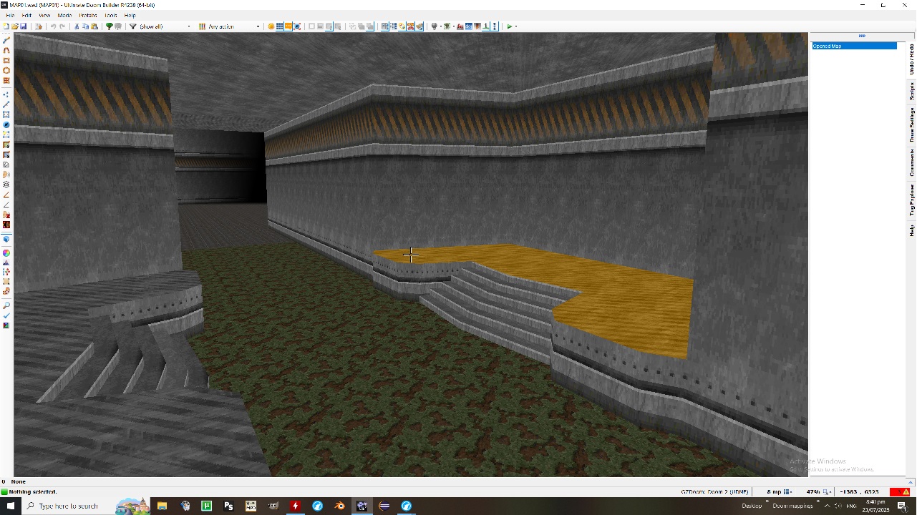Select the Draw Curve tool
This screenshot has height=515, width=917.
[x=6, y=50]
